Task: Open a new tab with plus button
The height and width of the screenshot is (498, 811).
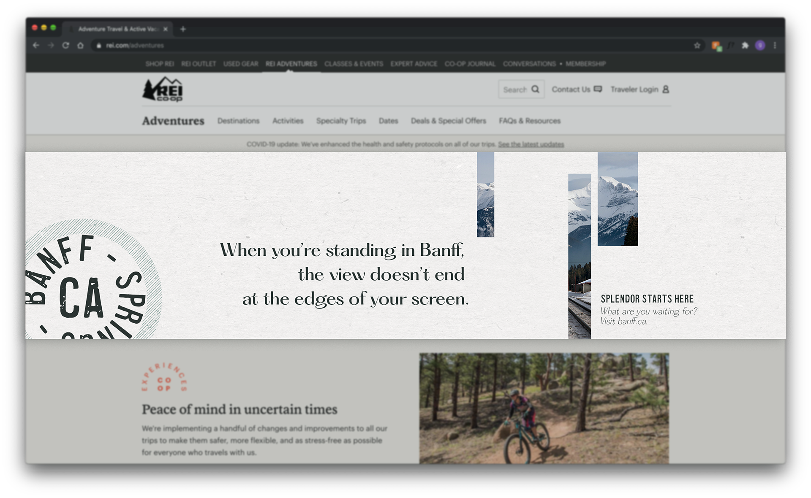Action: 183,29
